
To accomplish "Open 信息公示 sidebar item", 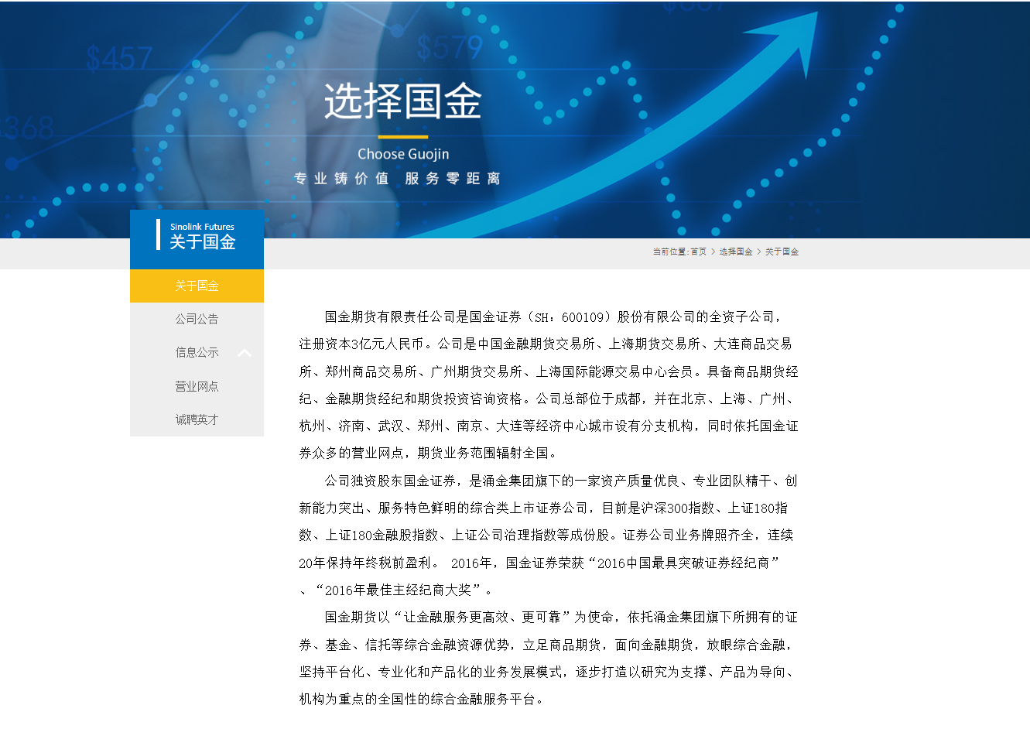I will click(197, 352).
